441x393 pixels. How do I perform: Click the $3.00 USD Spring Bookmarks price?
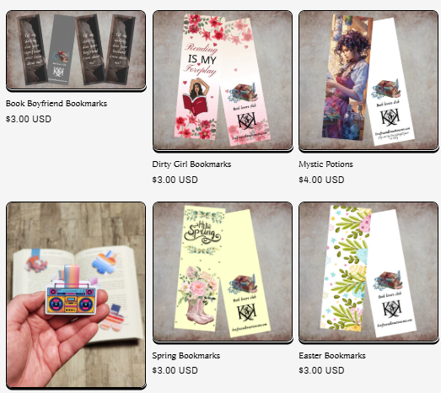point(175,370)
